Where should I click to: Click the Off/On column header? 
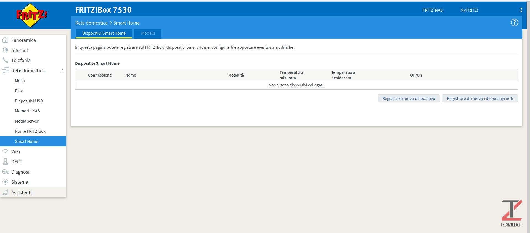click(416, 75)
